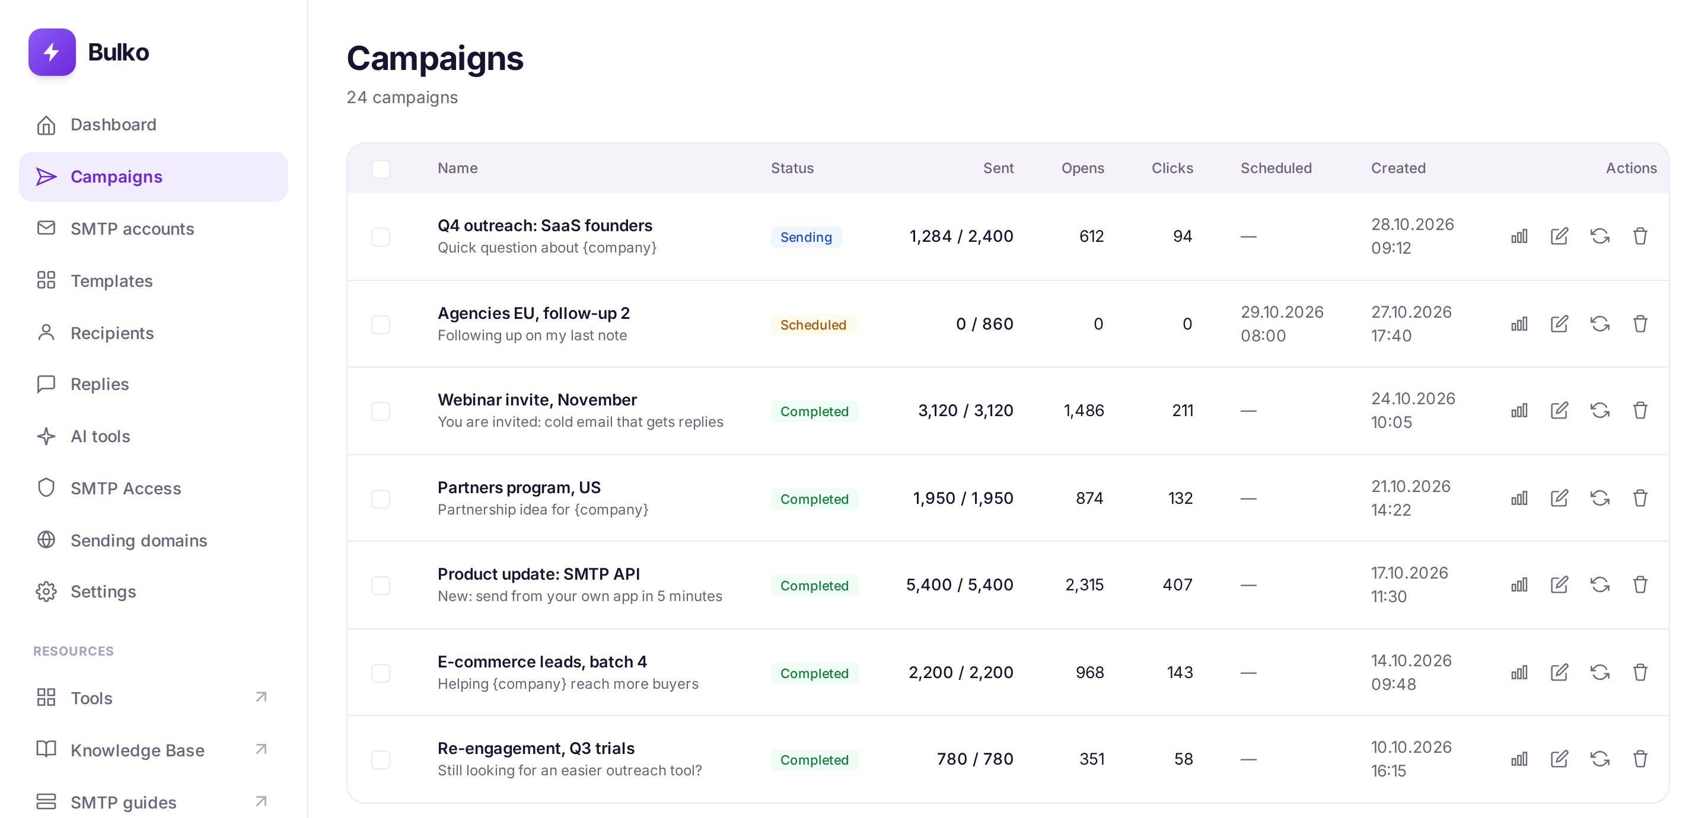Click the Created column header
This screenshot has height=818, width=1708.
1398,168
